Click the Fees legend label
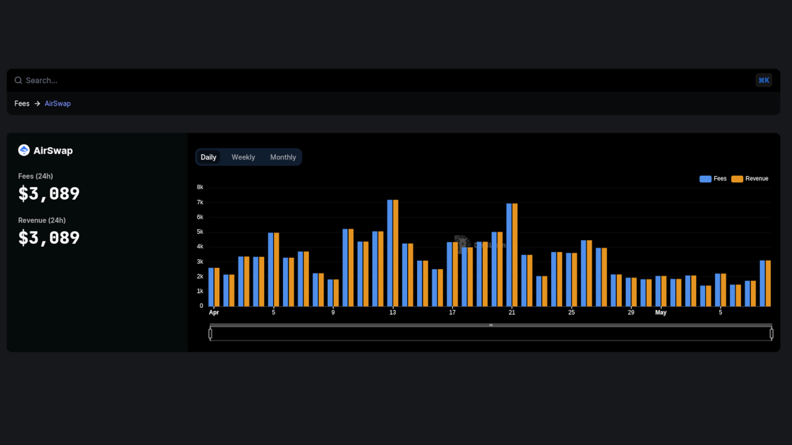792x445 pixels. (x=720, y=179)
